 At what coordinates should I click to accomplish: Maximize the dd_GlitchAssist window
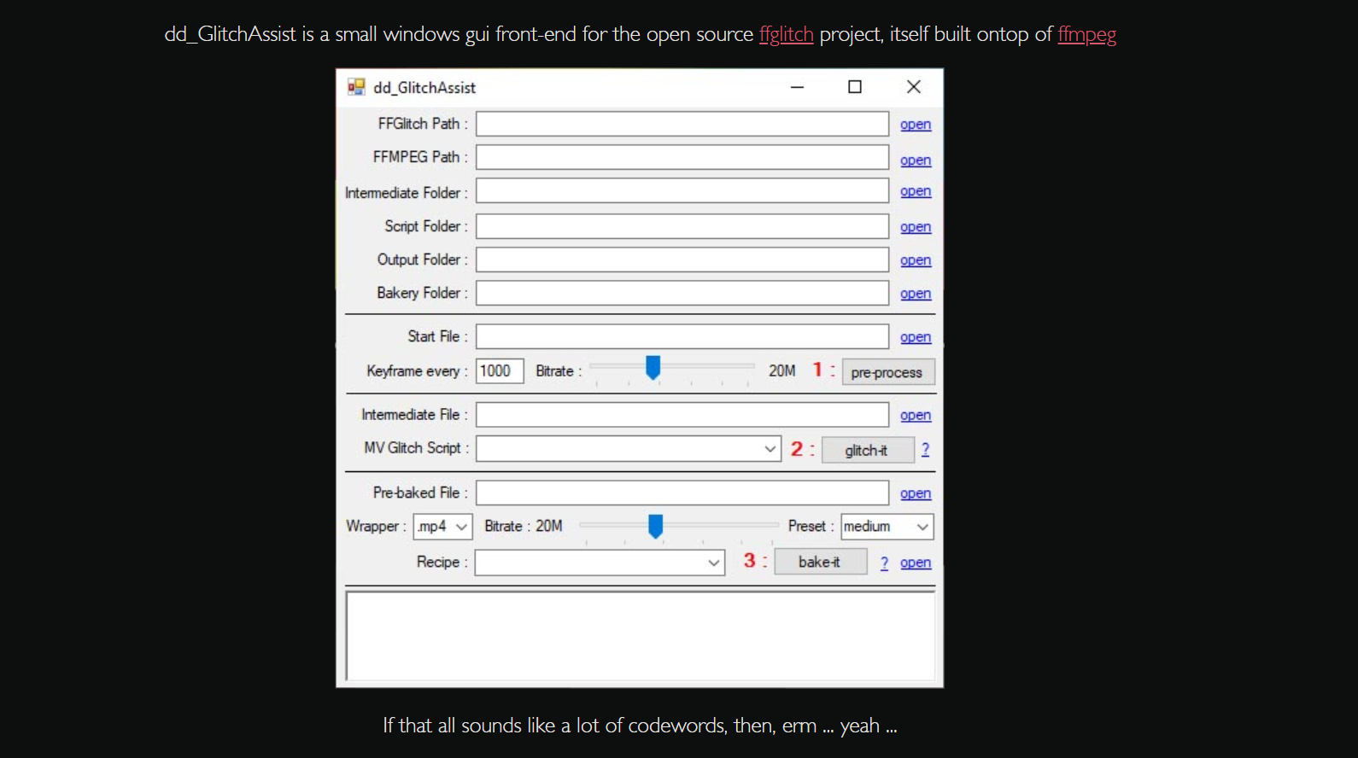pos(855,87)
